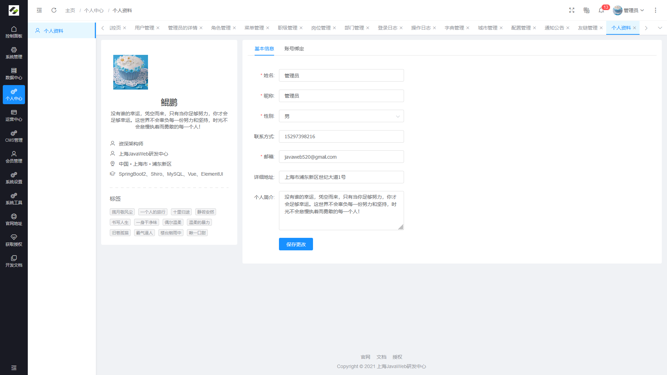This screenshot has height=375, width=667.
Task: Click the 文档 footer link
Action: tap(381, 357)
